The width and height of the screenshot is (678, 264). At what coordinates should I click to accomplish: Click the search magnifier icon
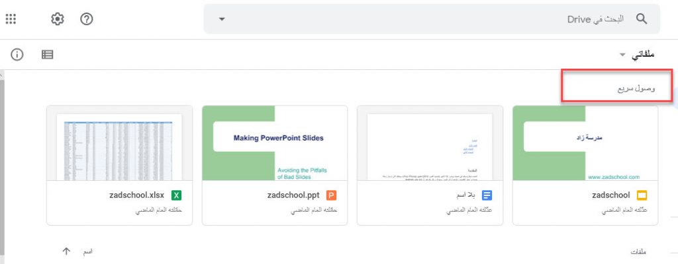(642, 19)
